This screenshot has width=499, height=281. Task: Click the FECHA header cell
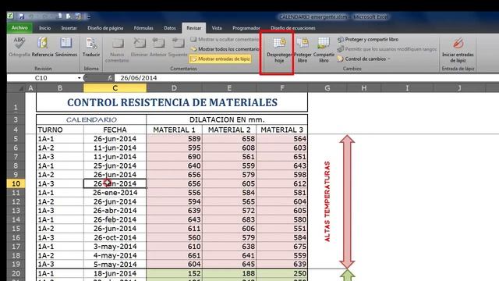[115, 130]
